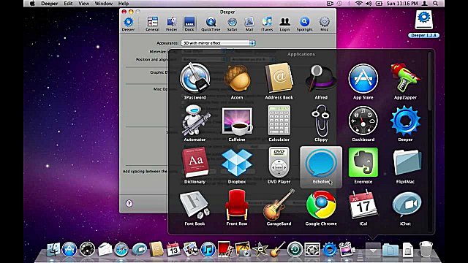
Task: Open Dropbox from the grid
Action: click(237, 166)
